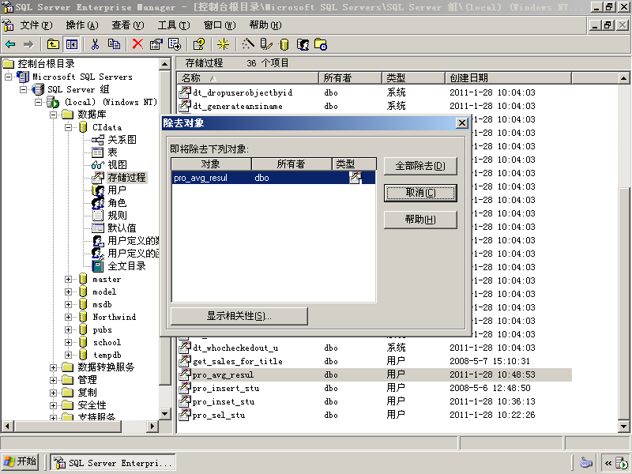Open the 文件(F) menu

(36, 25)
